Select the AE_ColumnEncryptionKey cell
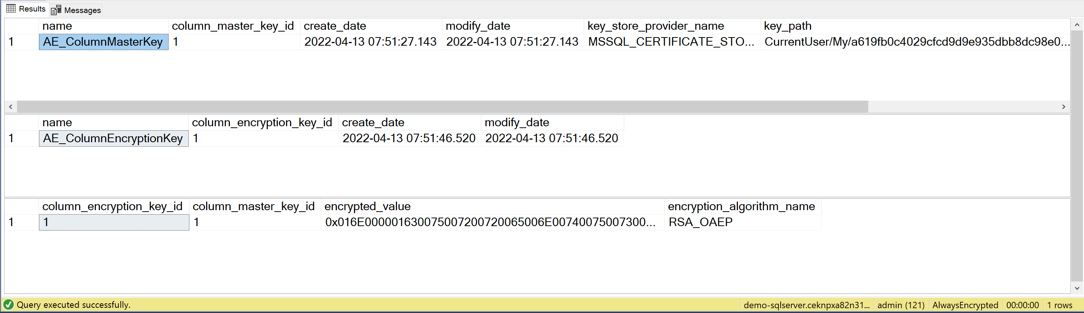The image size is (1084, 313). coord(114,138)
